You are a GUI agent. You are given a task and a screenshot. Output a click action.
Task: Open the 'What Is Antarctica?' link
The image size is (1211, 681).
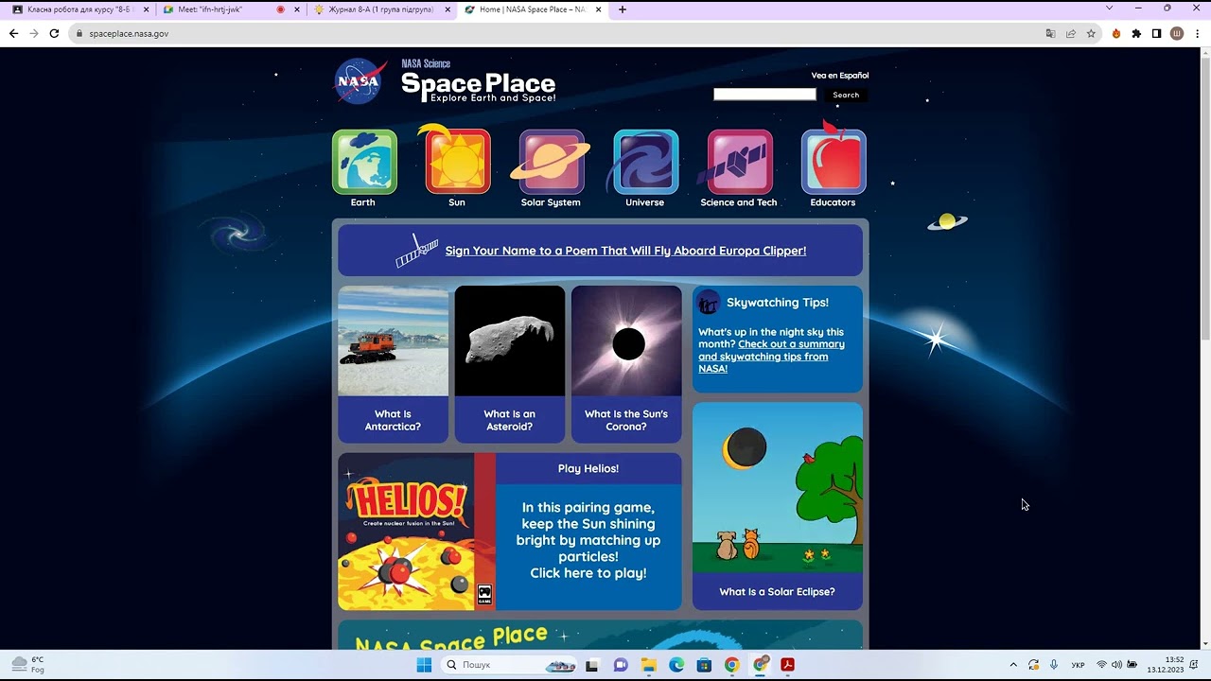(x=393, y=420)
